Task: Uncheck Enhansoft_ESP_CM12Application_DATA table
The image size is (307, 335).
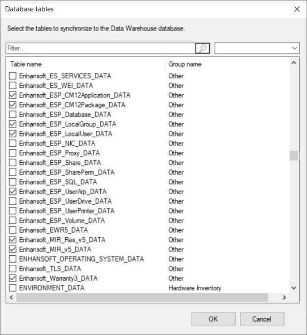Action: [x=13, y=95]
